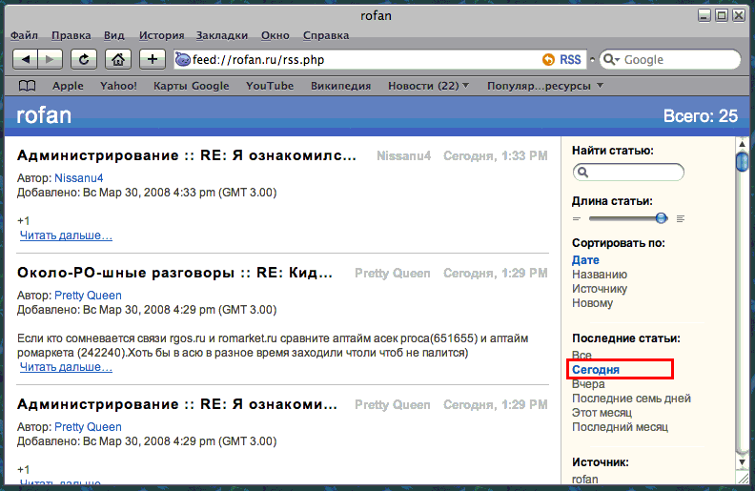Open the Yahoo! bookmark

(118, 86)
